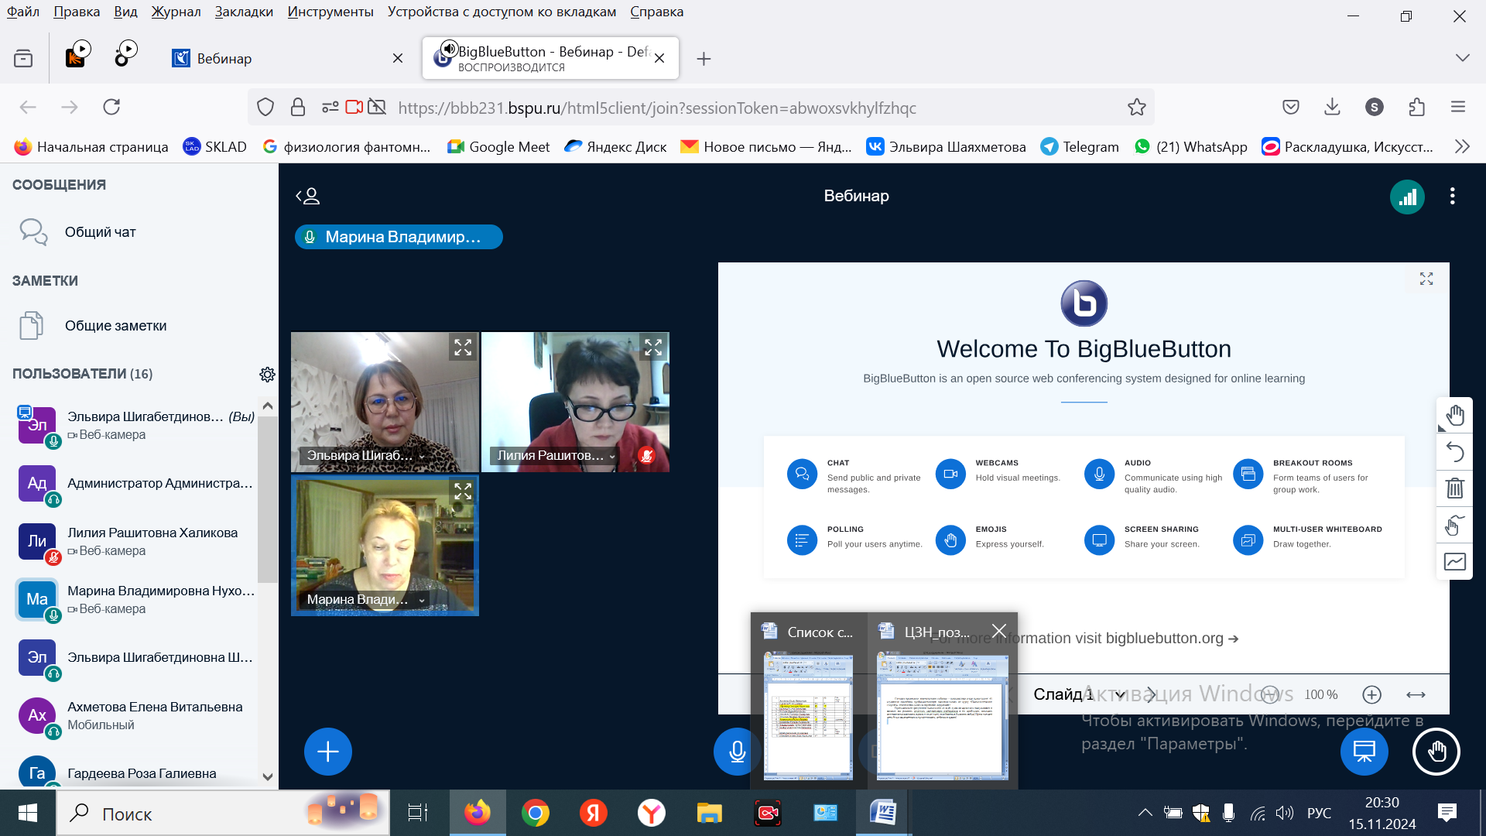Image resolution: width=1486 pixels, height=836 pixels.
Task: Undo last whiteboard annotation
Action: [x=1454, y=452]
